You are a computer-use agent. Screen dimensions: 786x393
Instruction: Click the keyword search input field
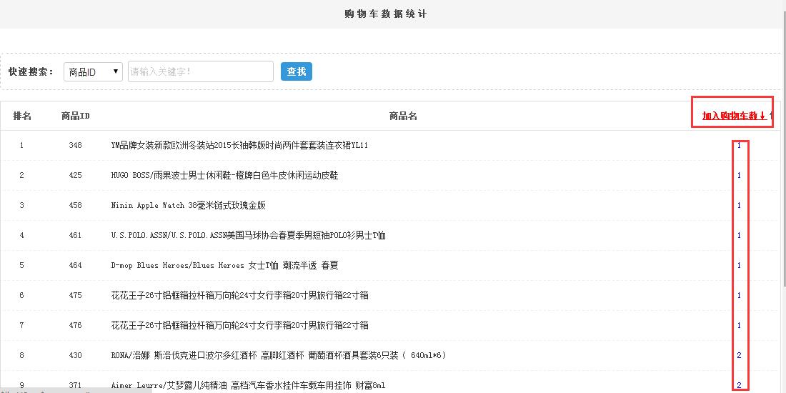(201, 71)
